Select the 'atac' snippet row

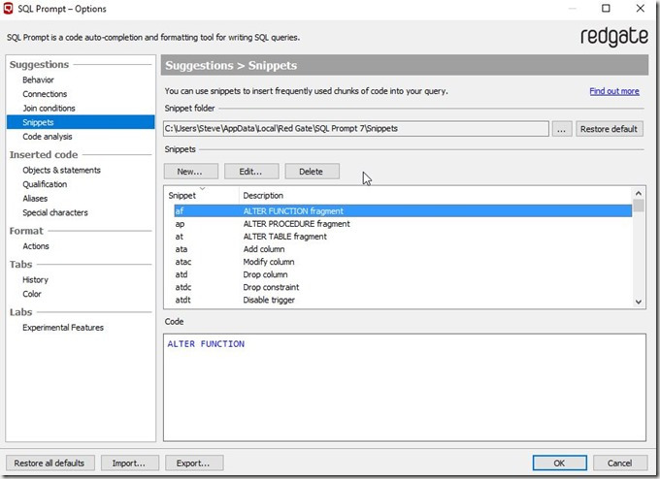click(403, 262)
